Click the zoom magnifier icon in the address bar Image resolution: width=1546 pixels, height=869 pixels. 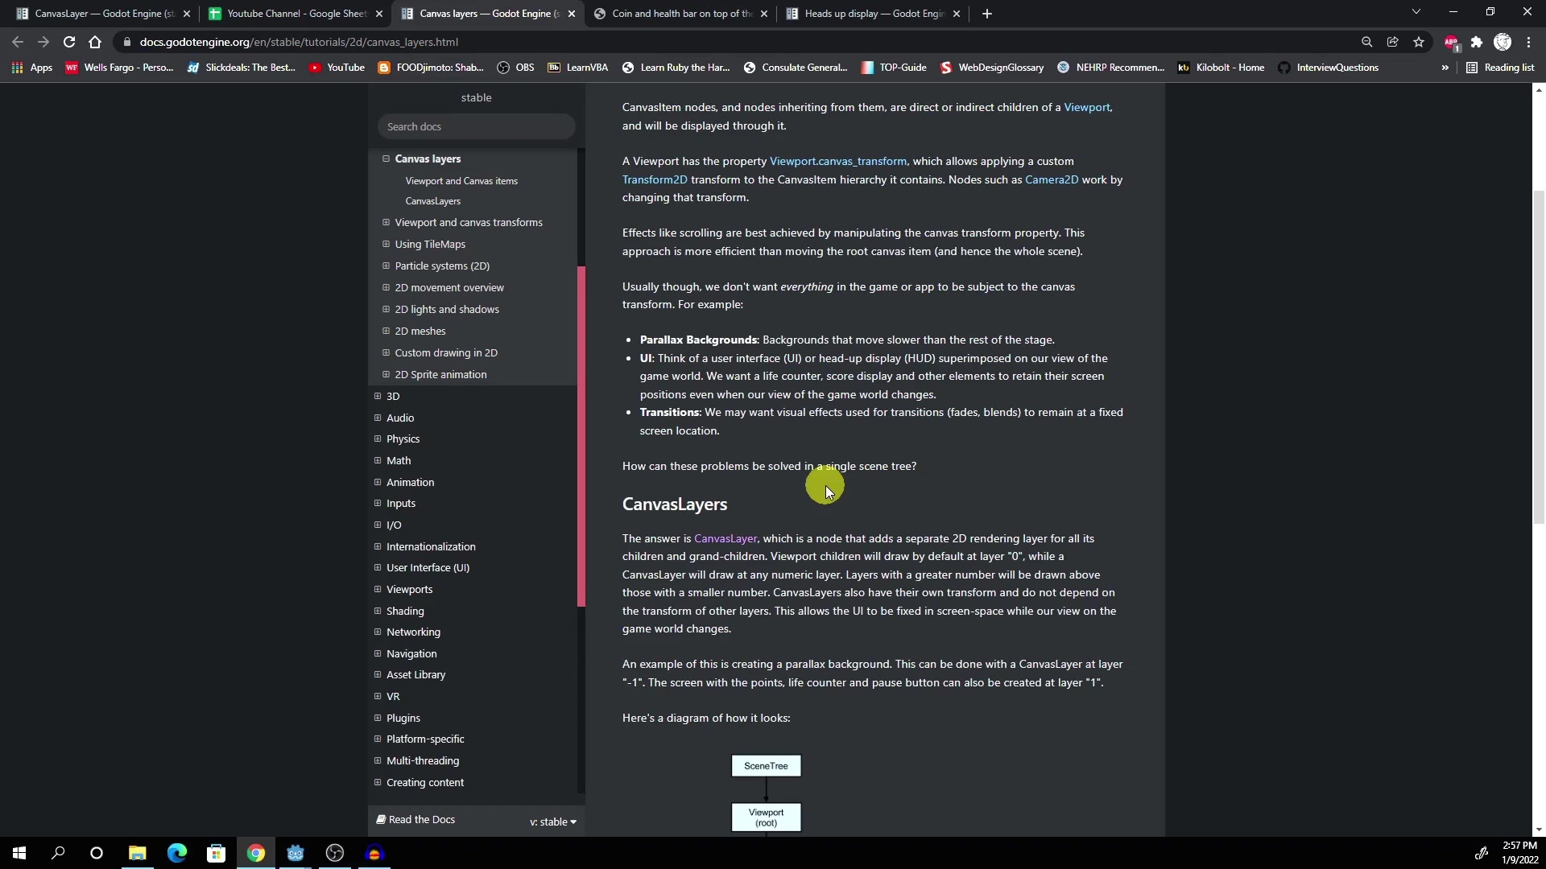point(1366,42)
